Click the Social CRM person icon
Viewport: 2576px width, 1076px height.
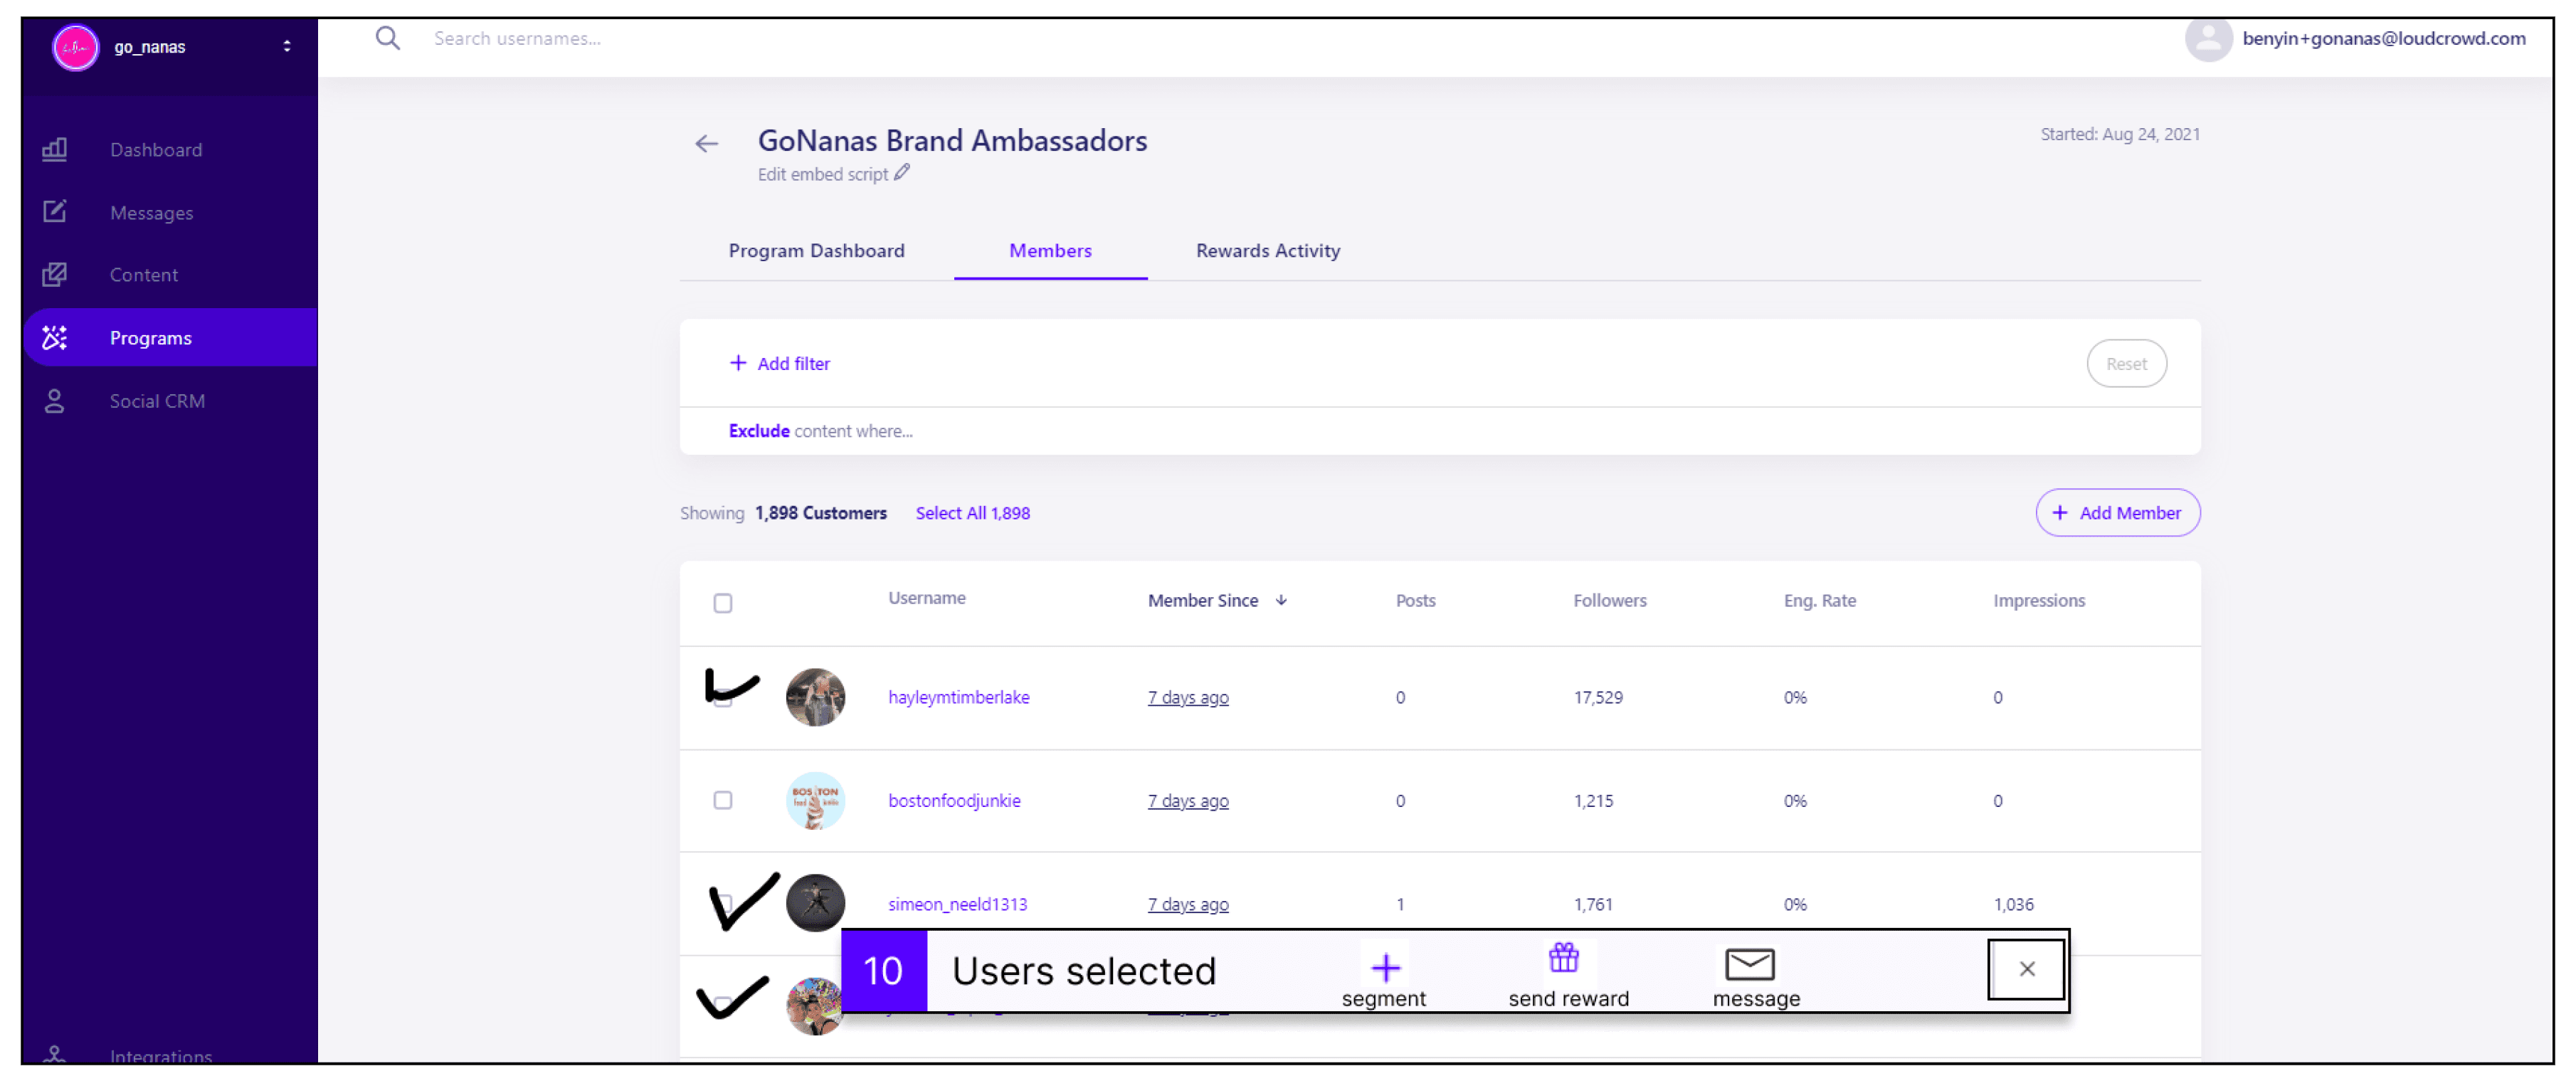[x=54, y=401]
